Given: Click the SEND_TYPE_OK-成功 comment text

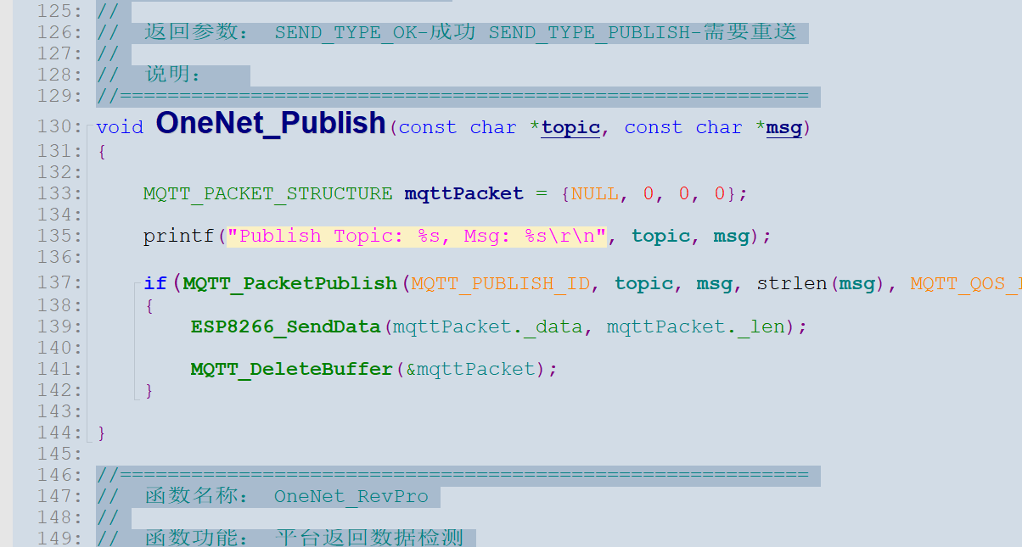Looking at the screenshot, I should 375,32.
